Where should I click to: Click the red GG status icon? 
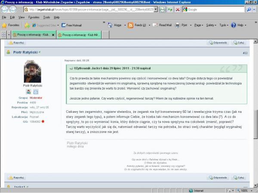click(x=43, y=121)
